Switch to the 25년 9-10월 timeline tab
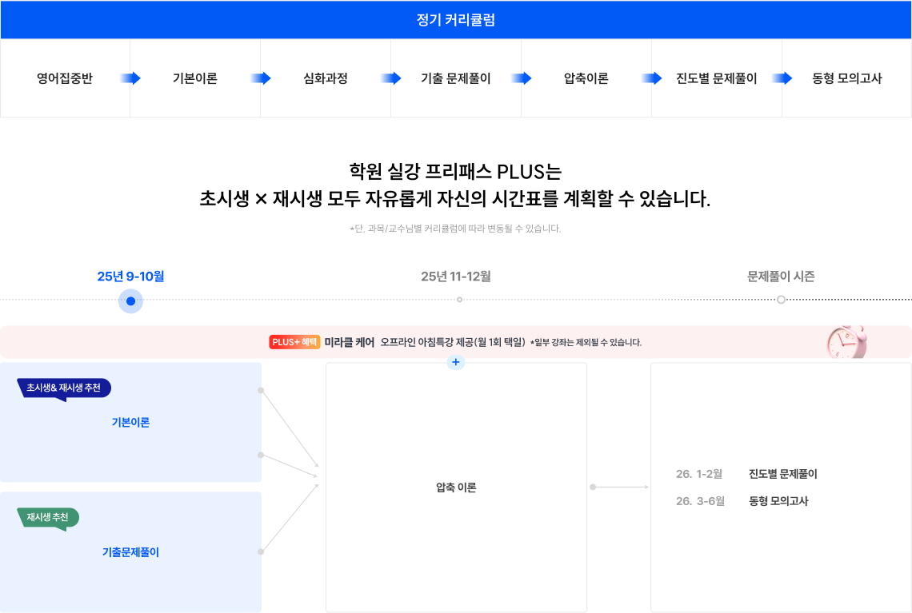Screen dimensions: 912x613 [130, 277]
